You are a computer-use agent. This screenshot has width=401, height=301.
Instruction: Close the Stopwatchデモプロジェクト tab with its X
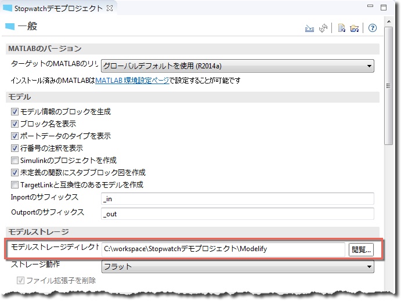pos(110,8)
